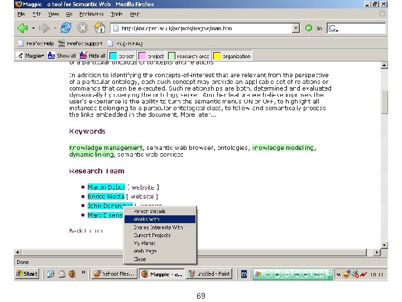
Task: Toggle the green research area category
Action: pyautogui.click(x=189, y=56)
